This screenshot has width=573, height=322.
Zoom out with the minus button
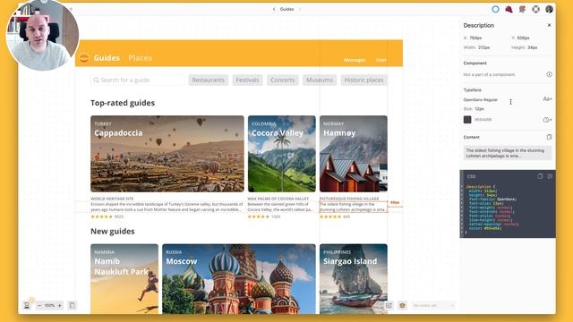point(39,305)
